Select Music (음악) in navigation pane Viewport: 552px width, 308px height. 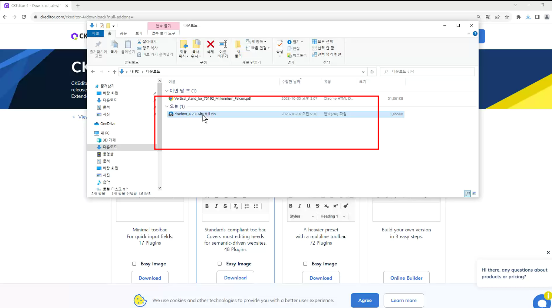(106, 182)
